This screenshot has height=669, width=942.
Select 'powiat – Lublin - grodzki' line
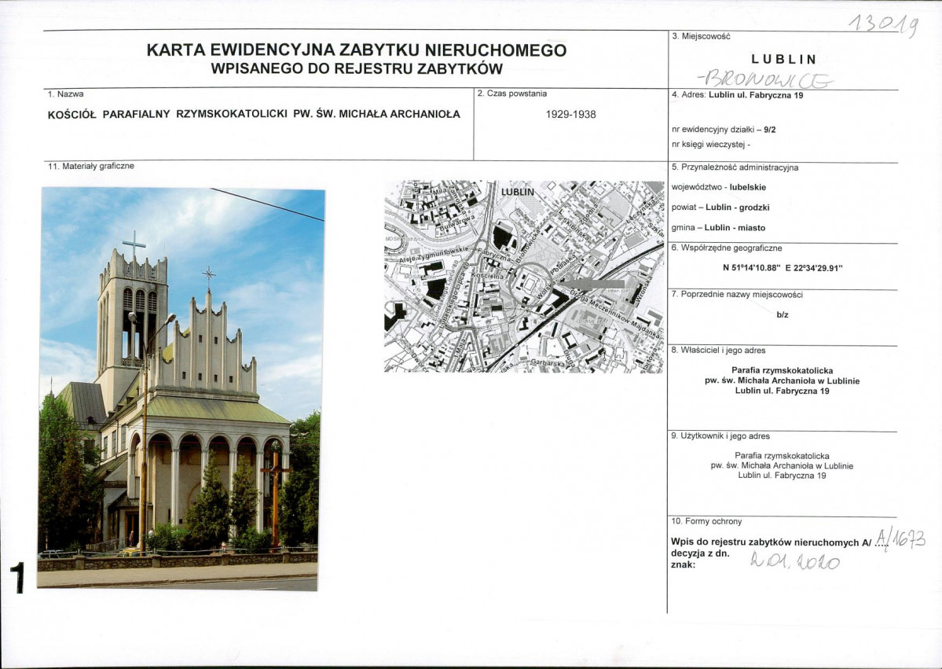[720, 208]
